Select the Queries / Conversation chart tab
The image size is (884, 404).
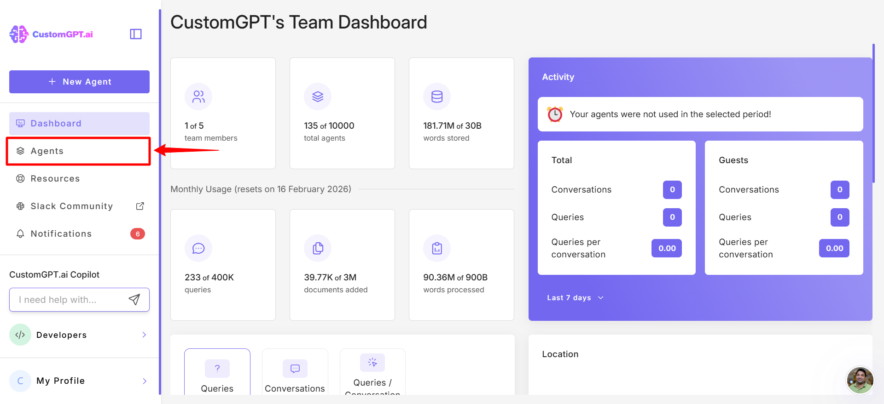click(372, 372)
